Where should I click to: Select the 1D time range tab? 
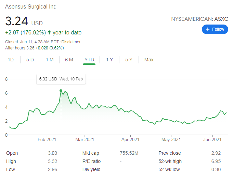pyautogui.click(x=11, y=60)
